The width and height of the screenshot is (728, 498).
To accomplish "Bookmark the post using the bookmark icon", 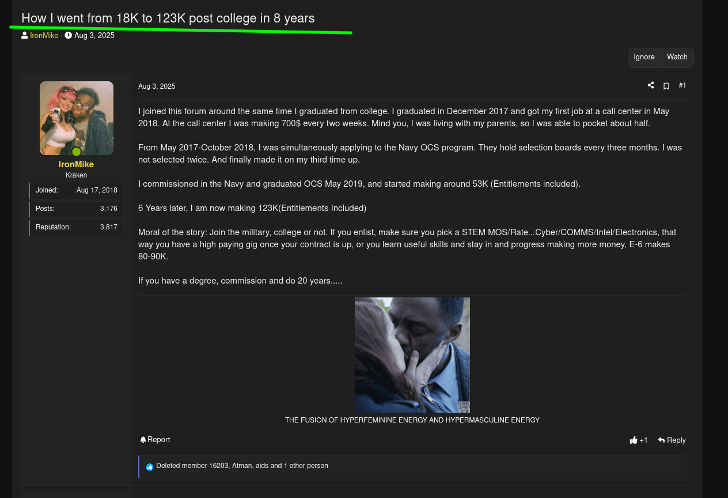I will point(666,86).
